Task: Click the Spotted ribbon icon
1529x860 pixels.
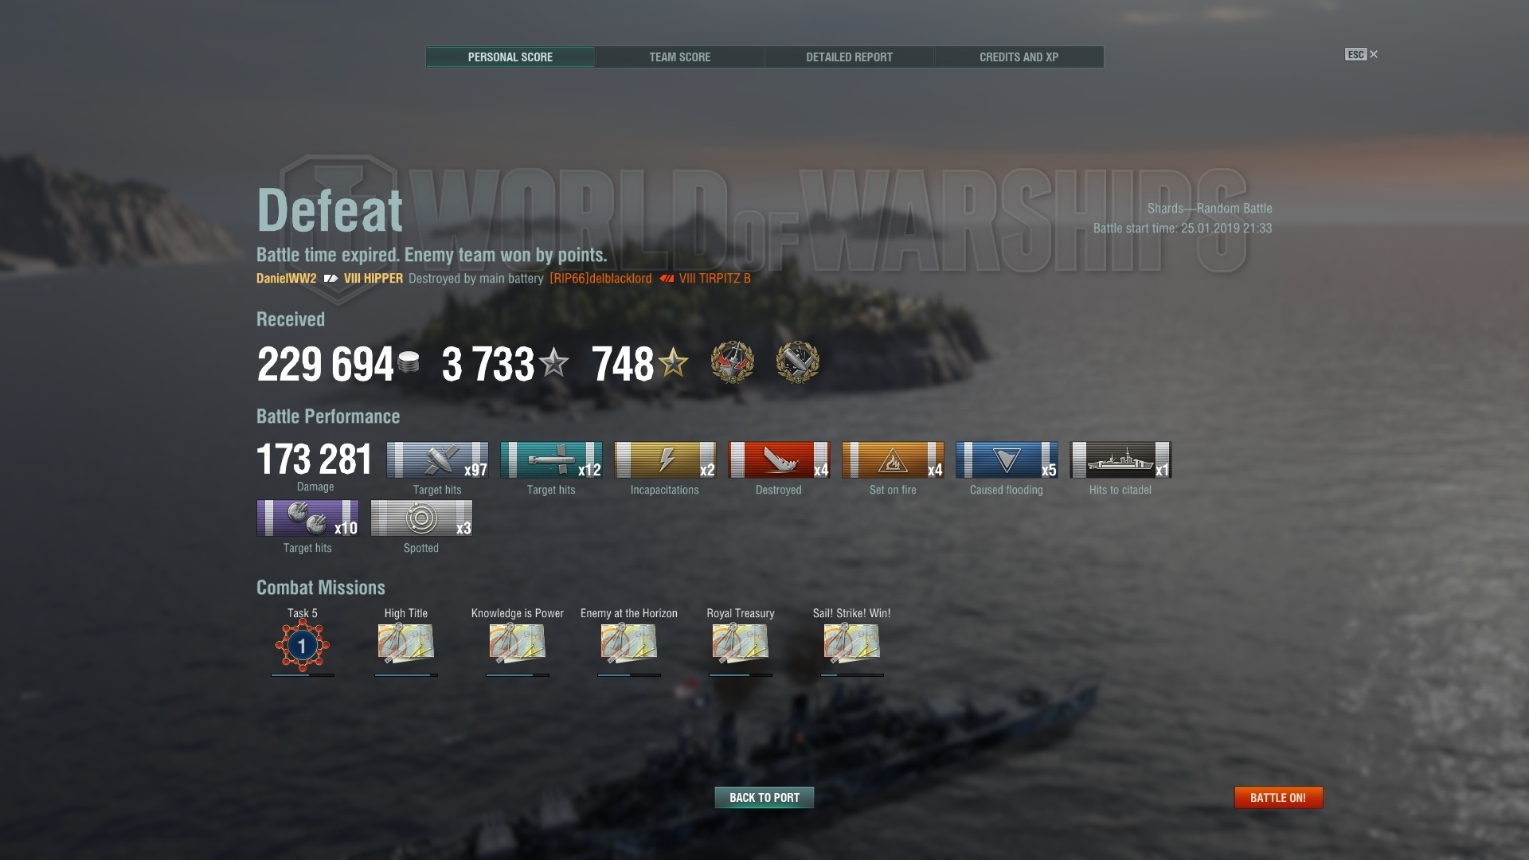Action: 421,518
